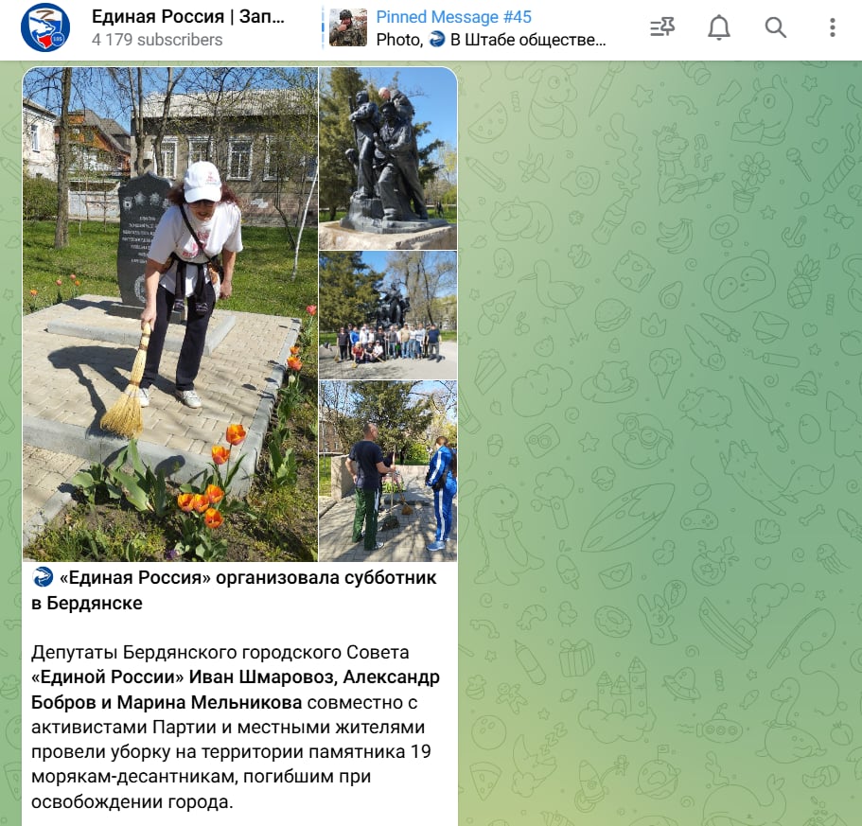
Task: Click the pinned message preview text
Action: pos(491,40)
